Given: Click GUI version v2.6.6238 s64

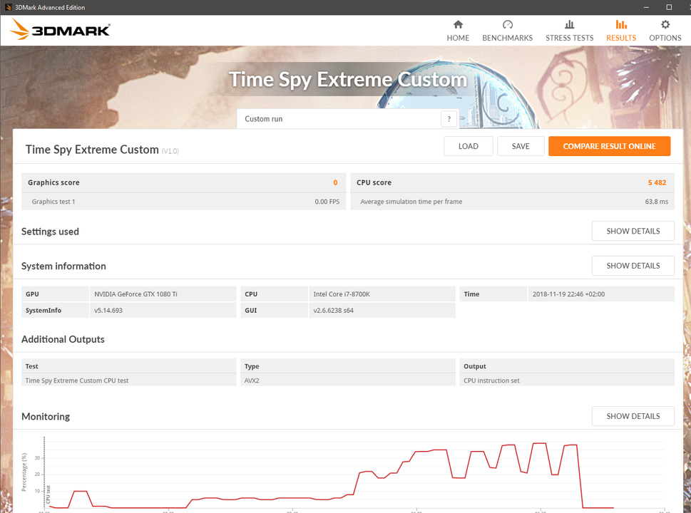Looking at the screenshot, I should [x=382, y=311].
